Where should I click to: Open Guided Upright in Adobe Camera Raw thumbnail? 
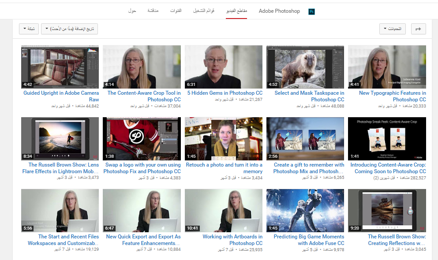pos(60,67)
